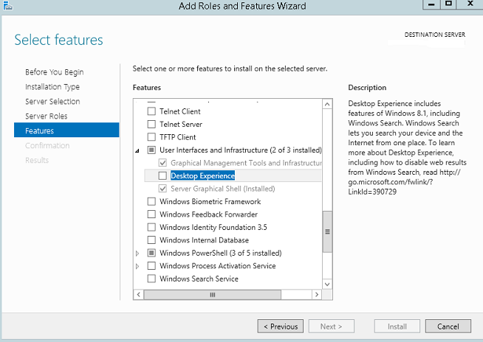Select Windows Internal Database label

tap(205, 240)
